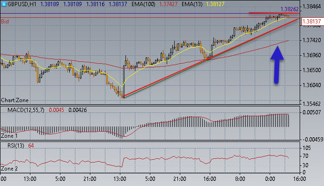Click the short red resistance line near the top
The height and width of the screenshot is (186, 324).
click(x=274, y=13)
